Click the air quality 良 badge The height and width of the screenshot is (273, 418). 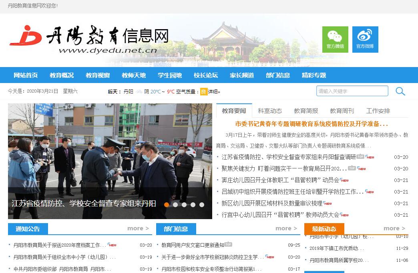[x=204, y=91]
